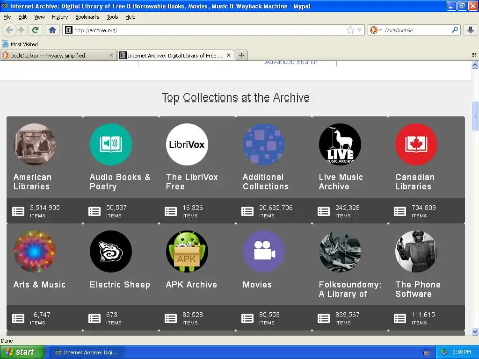Click the APK Archive title link

191,285
